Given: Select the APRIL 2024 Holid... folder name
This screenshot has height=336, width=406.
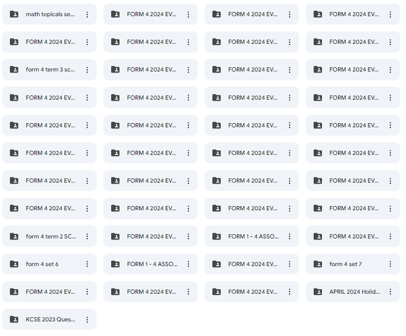Looking at the screenshot, I should (x=354, y=292).
